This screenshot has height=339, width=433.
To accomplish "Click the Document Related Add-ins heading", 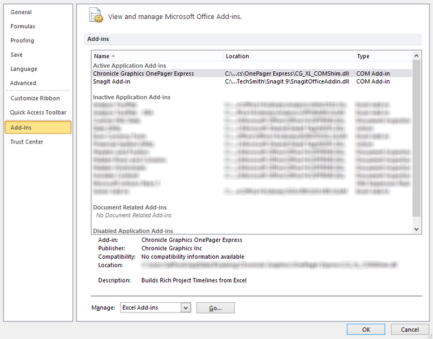I will pos(130,207).
